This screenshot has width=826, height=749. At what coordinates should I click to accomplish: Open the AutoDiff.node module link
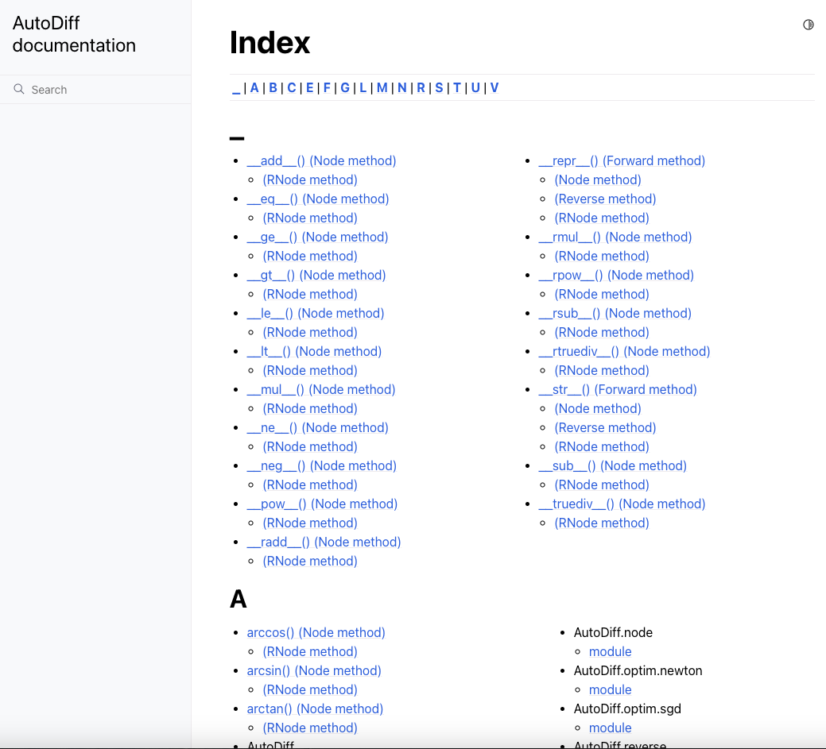[x=610, y=652]
